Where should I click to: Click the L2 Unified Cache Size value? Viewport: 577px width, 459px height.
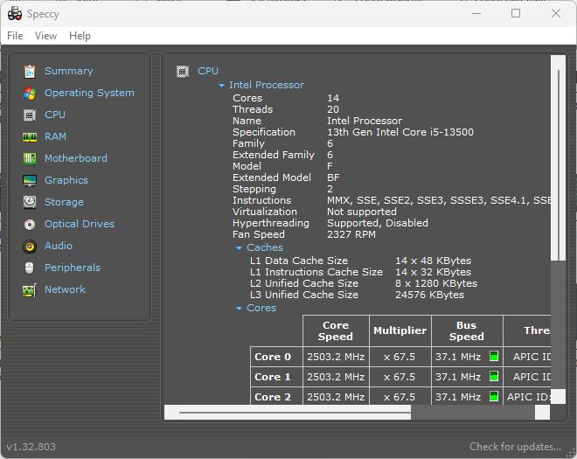point(436,283)
